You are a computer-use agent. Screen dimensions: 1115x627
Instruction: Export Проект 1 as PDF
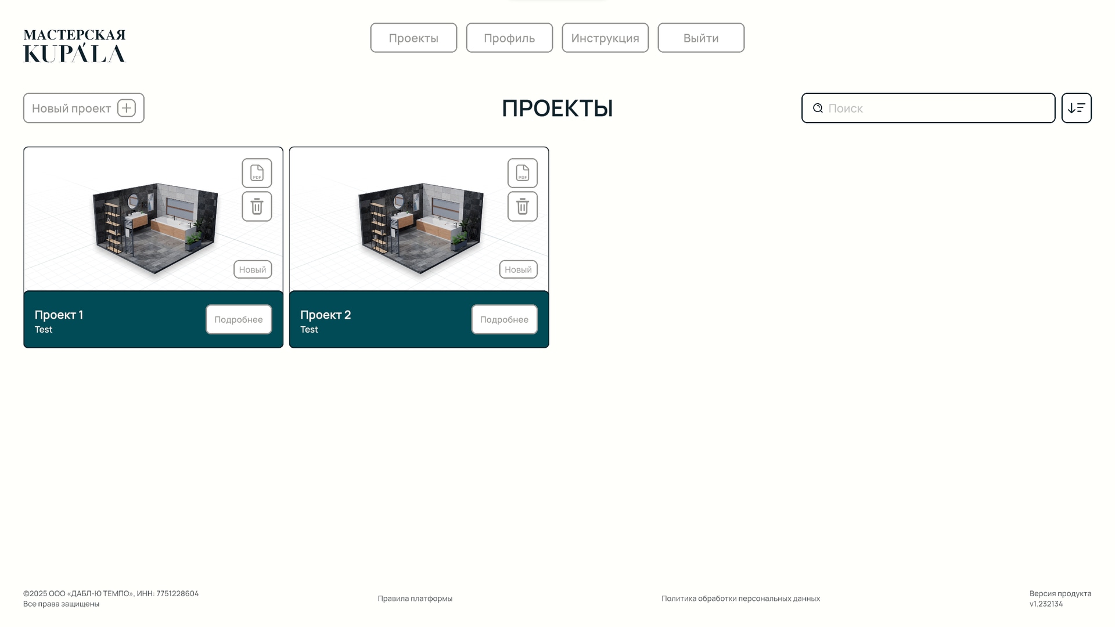[x=257, y=173]
